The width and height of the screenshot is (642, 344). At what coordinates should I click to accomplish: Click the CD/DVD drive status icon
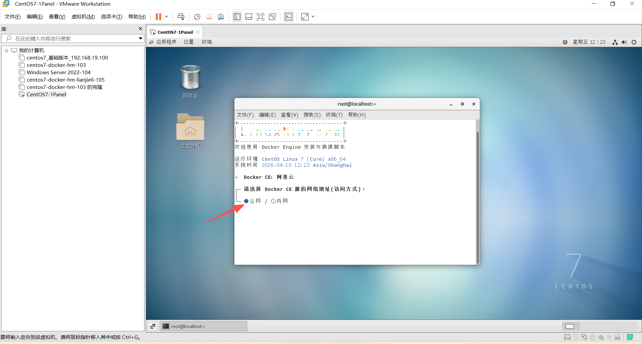point(576,337)
